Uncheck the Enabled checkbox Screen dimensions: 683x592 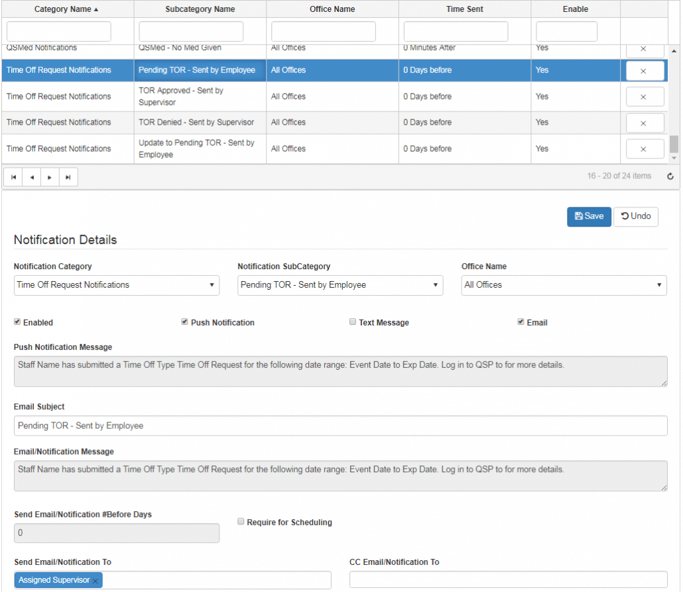(17, 322)
